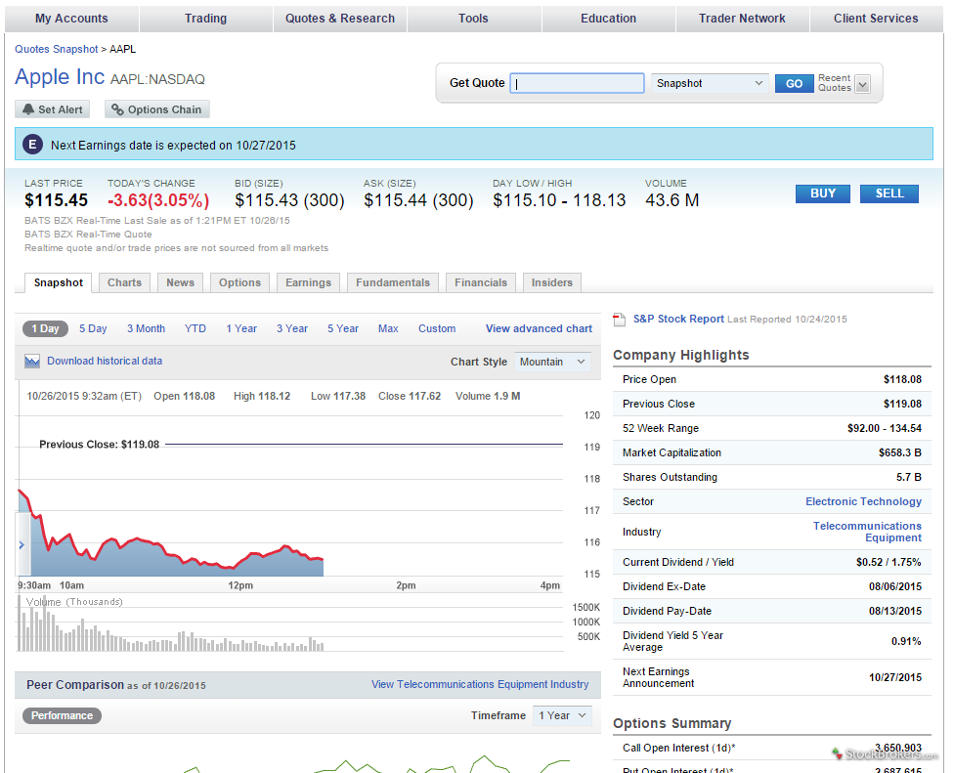The width and height of the screenshot is (954, 773).
Task: Open the Quotes & Research menu
Action: pos(340,19)
